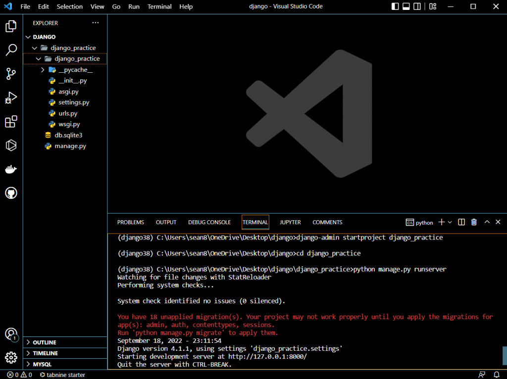Kill terminal with trash icon

pos(474,222)
